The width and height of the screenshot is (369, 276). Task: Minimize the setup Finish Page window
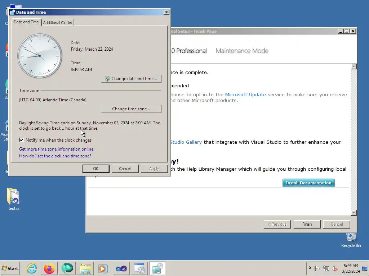tap(340, 31)
